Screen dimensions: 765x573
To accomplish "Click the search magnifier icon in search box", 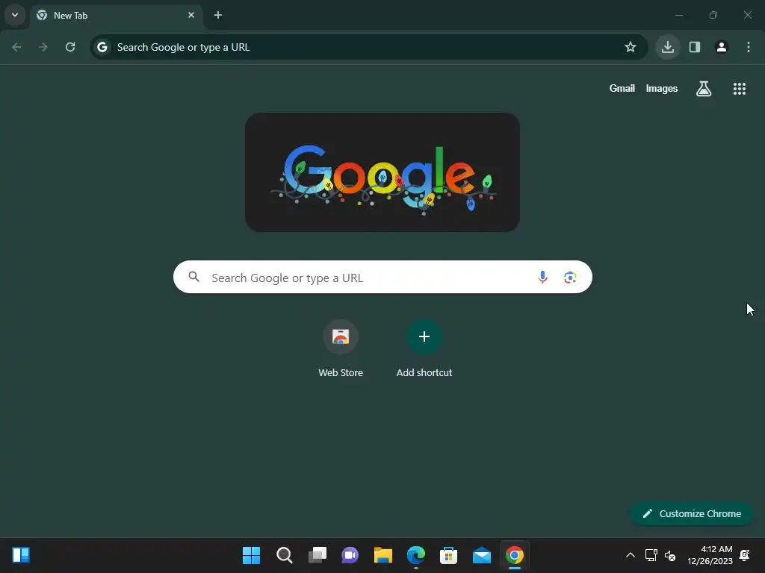I will pyautogui.click(x=194, y=278).
